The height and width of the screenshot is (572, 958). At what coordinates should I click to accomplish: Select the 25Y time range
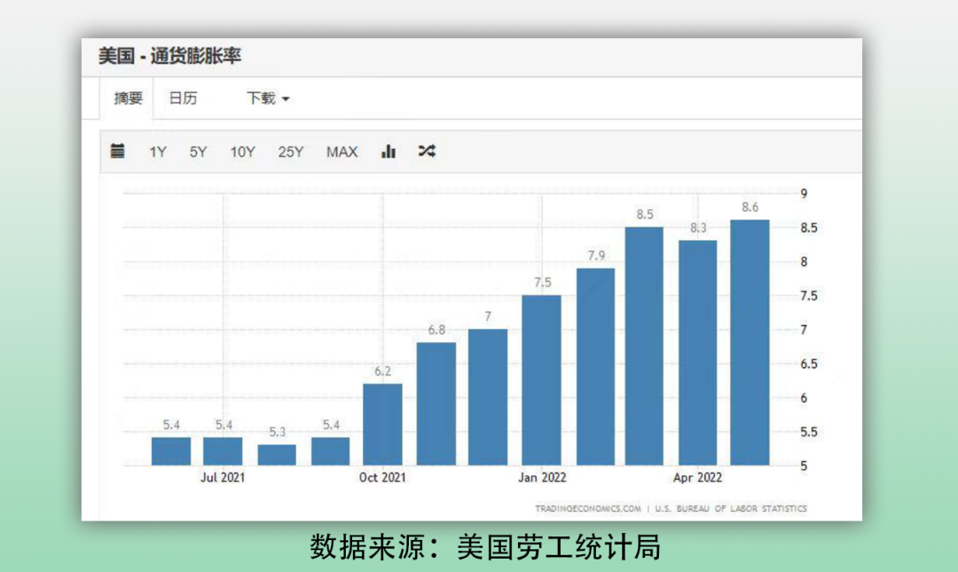[291, 153]
